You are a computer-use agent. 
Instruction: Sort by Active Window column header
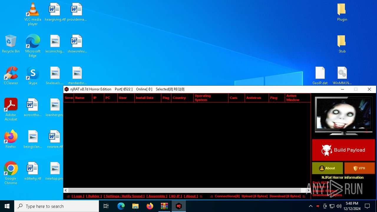click(298, 98)
